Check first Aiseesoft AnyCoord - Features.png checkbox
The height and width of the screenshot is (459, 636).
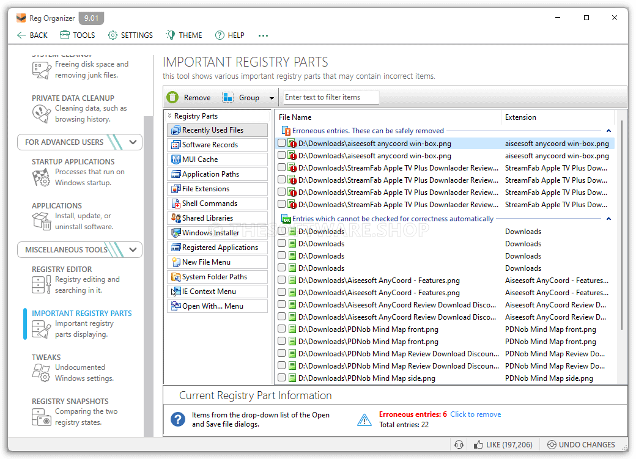point(281,280)
